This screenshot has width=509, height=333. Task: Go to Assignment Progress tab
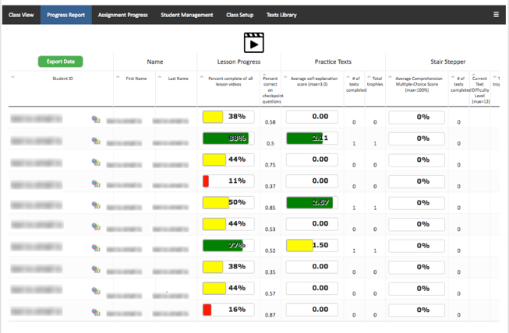[122, 15]
